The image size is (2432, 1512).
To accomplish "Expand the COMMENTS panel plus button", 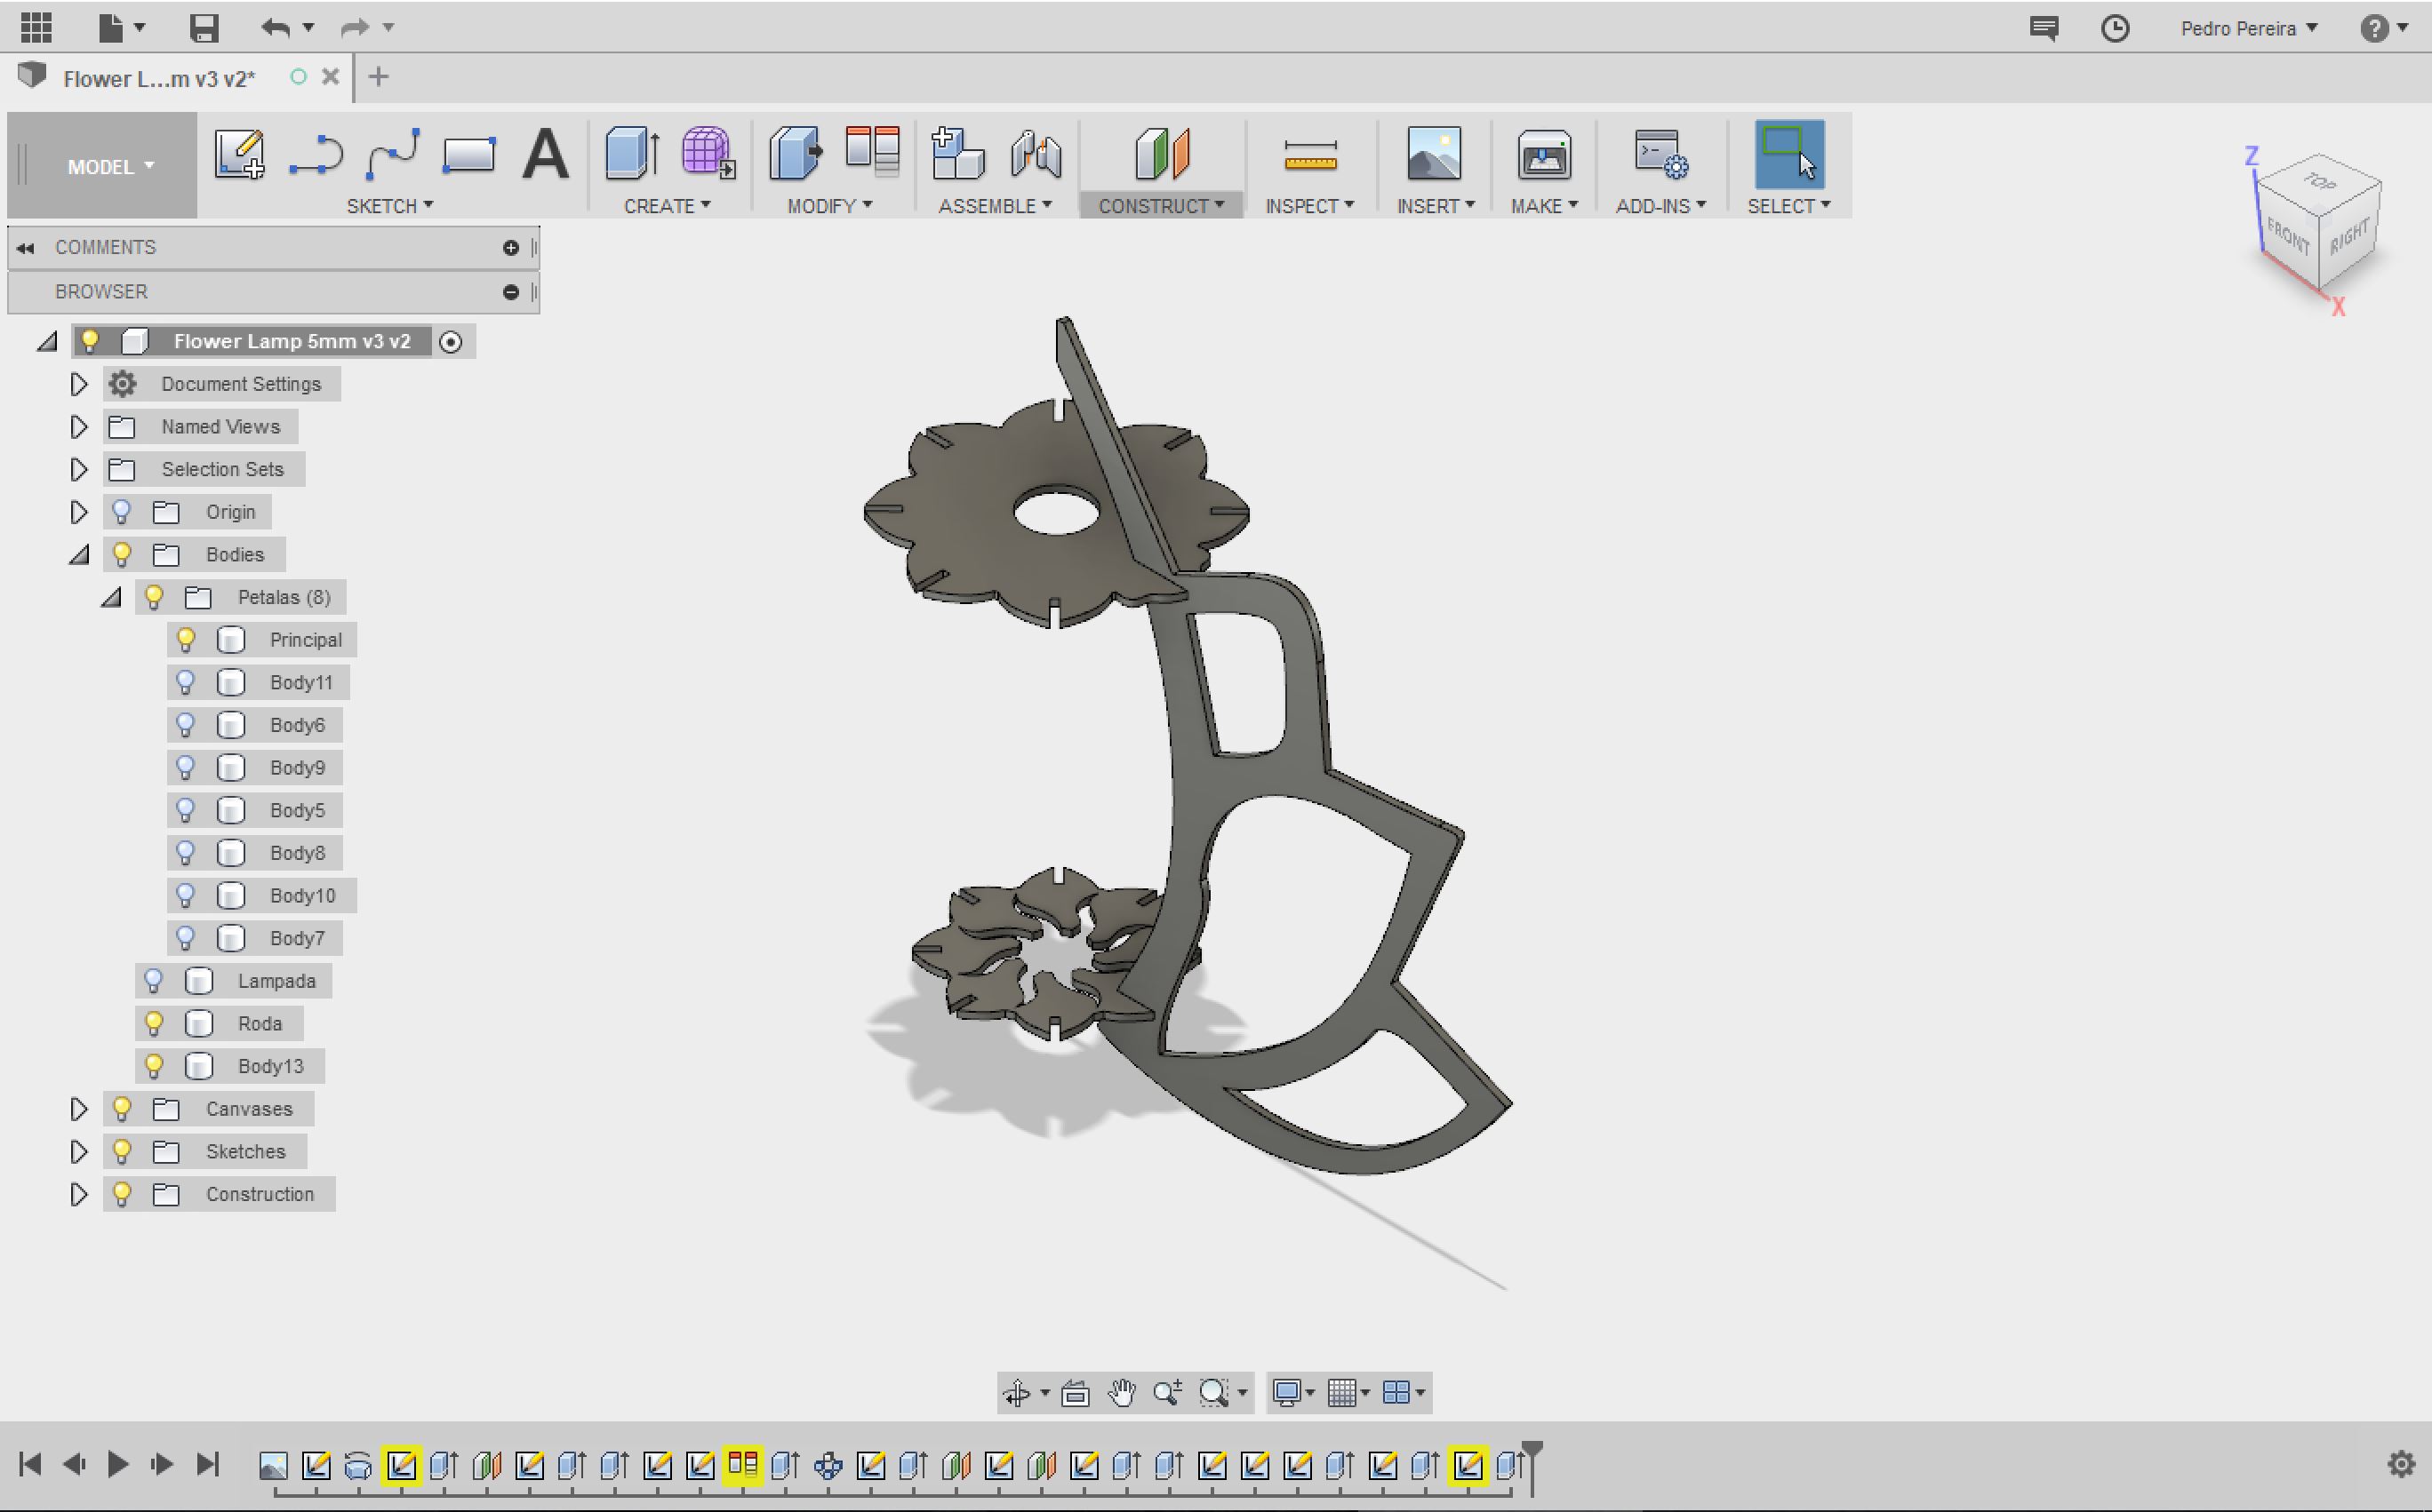I will [510, 247].
